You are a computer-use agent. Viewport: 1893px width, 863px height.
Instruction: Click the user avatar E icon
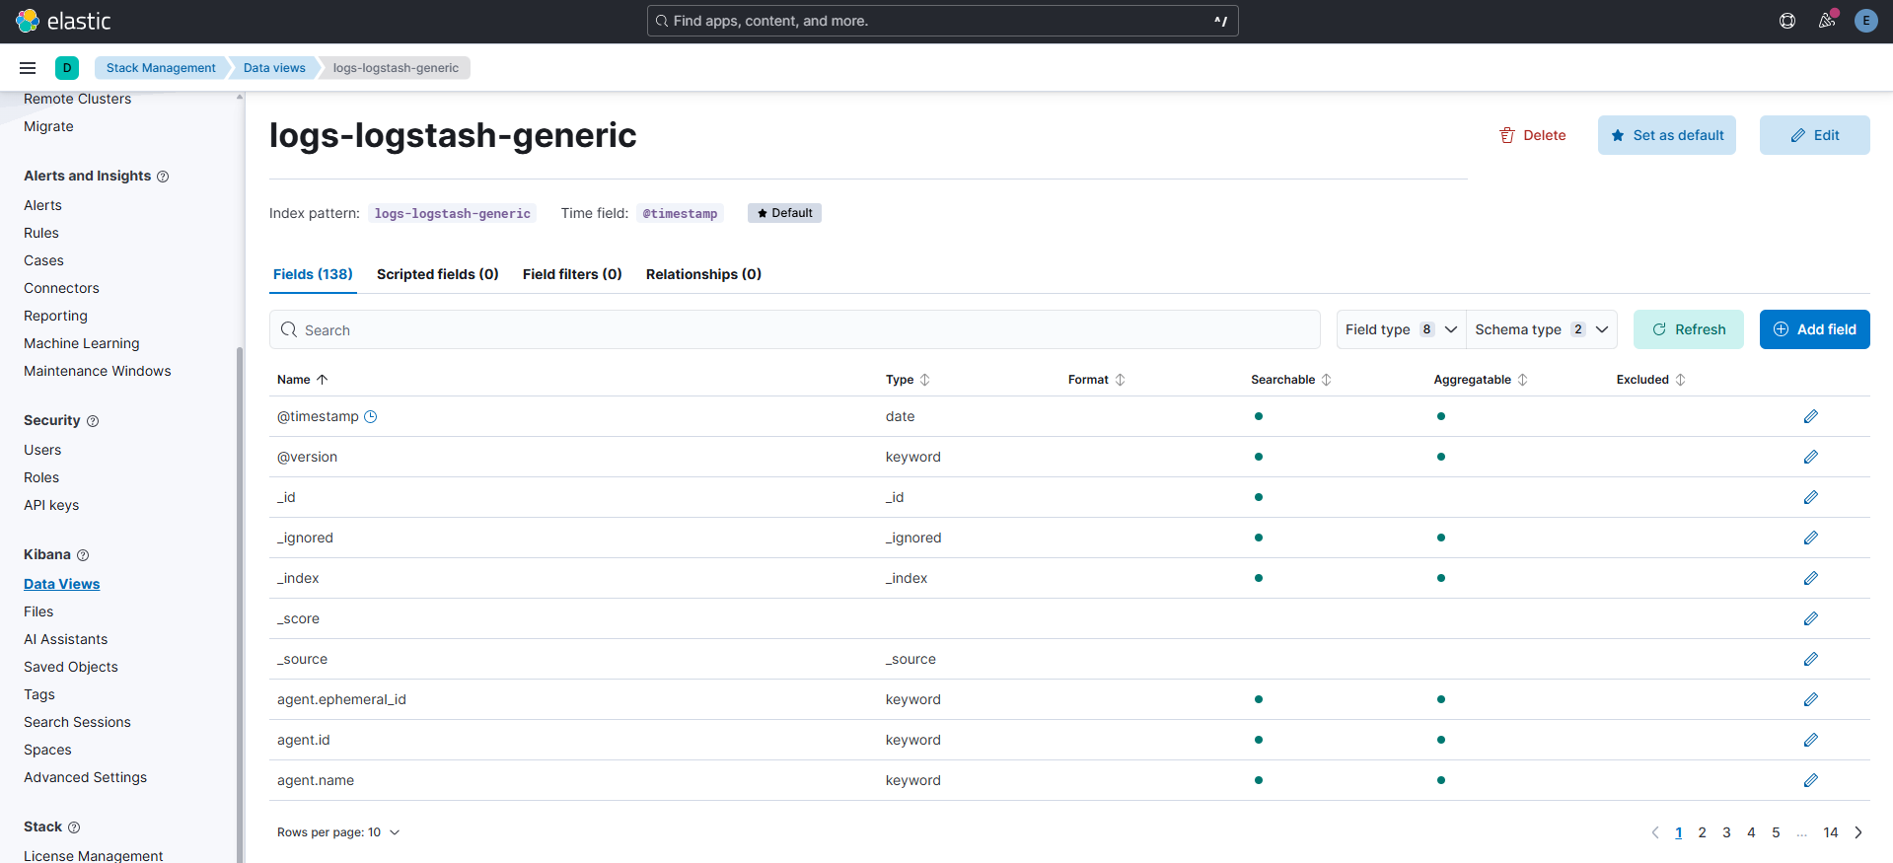(1865, 21)
